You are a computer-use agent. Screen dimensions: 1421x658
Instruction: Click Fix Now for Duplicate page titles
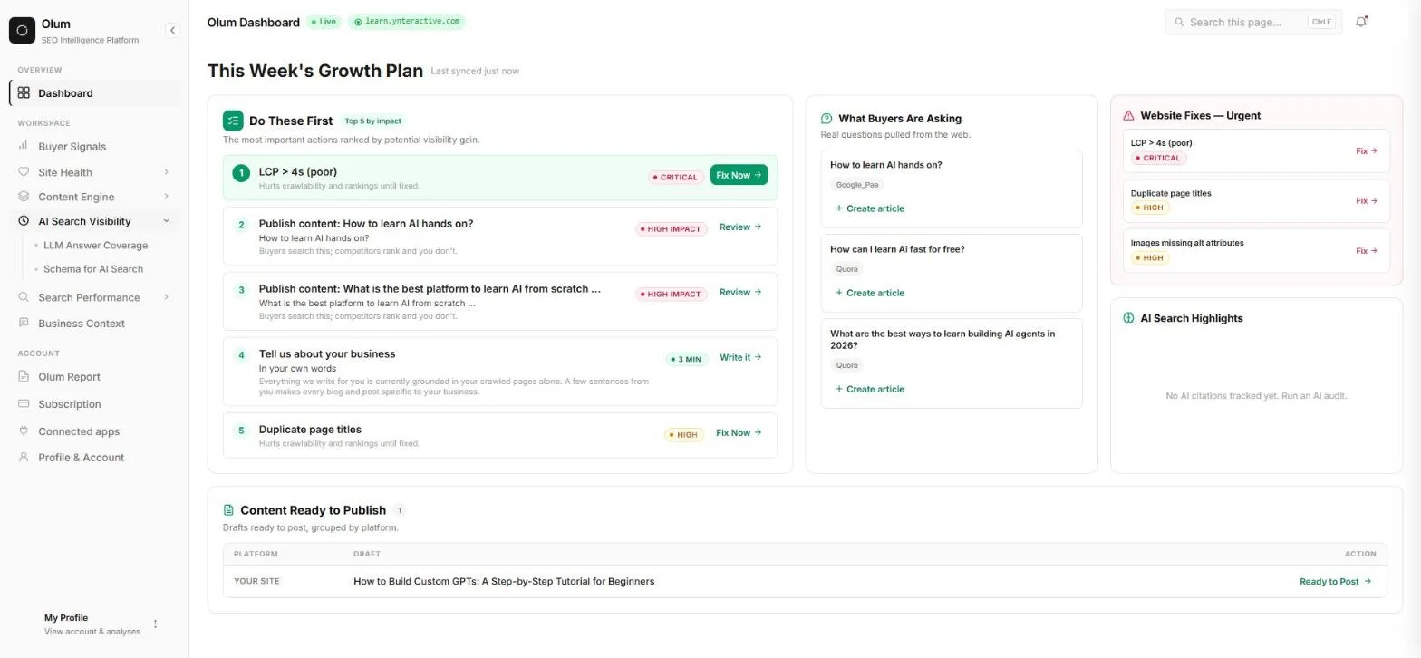[x=739, y=433]
